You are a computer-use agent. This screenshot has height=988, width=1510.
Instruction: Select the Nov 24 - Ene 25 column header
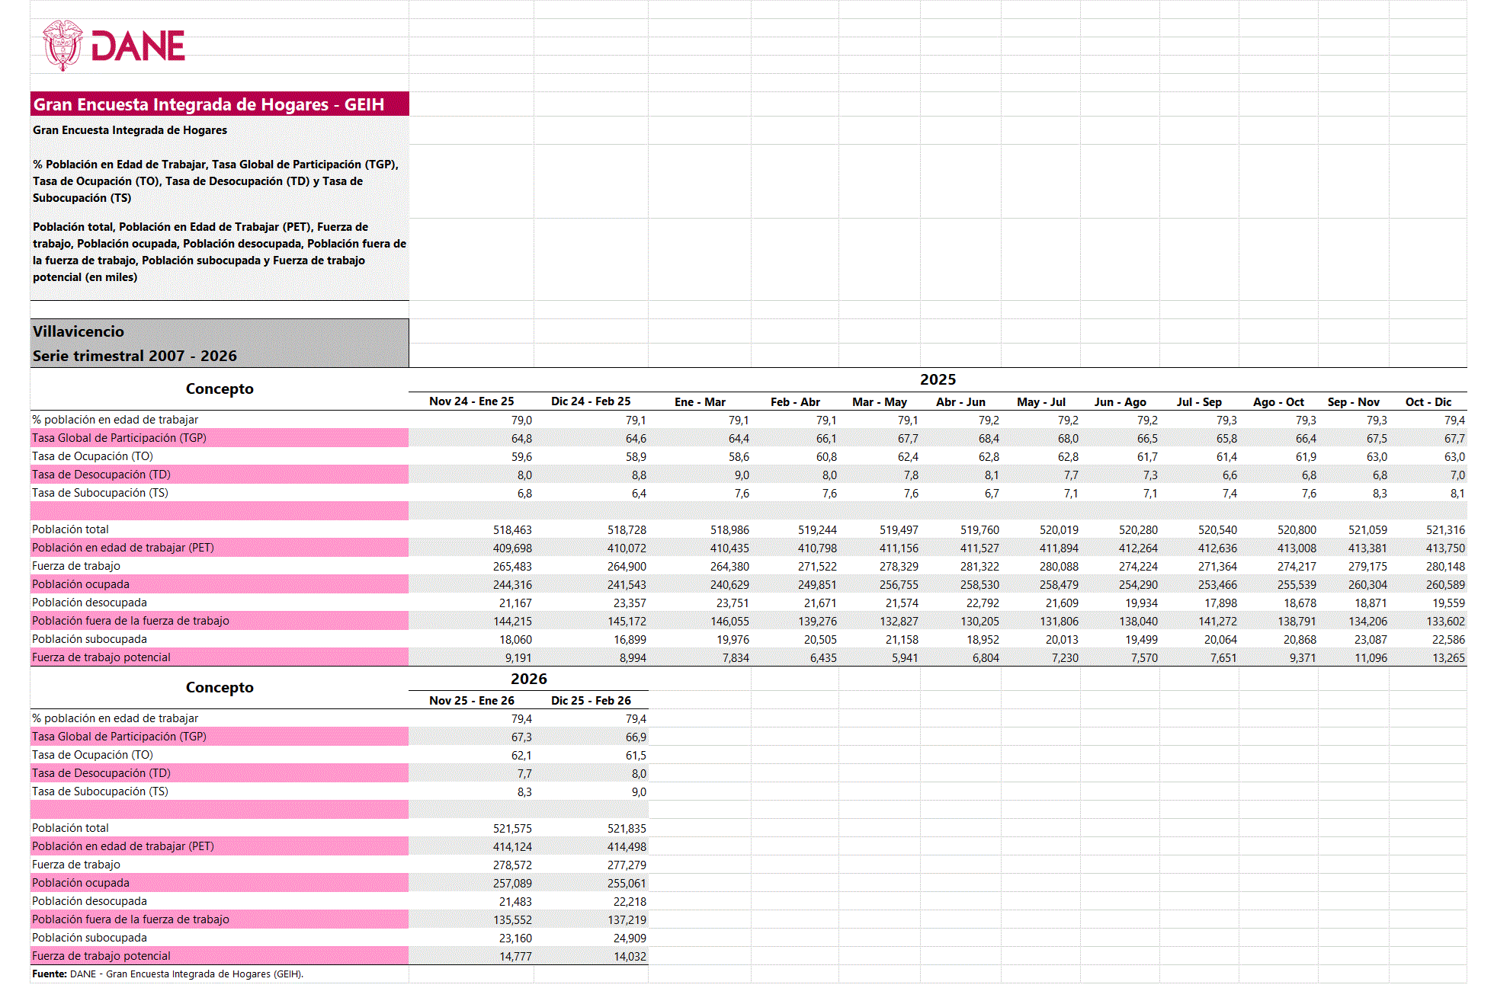[x=471, y=401]
